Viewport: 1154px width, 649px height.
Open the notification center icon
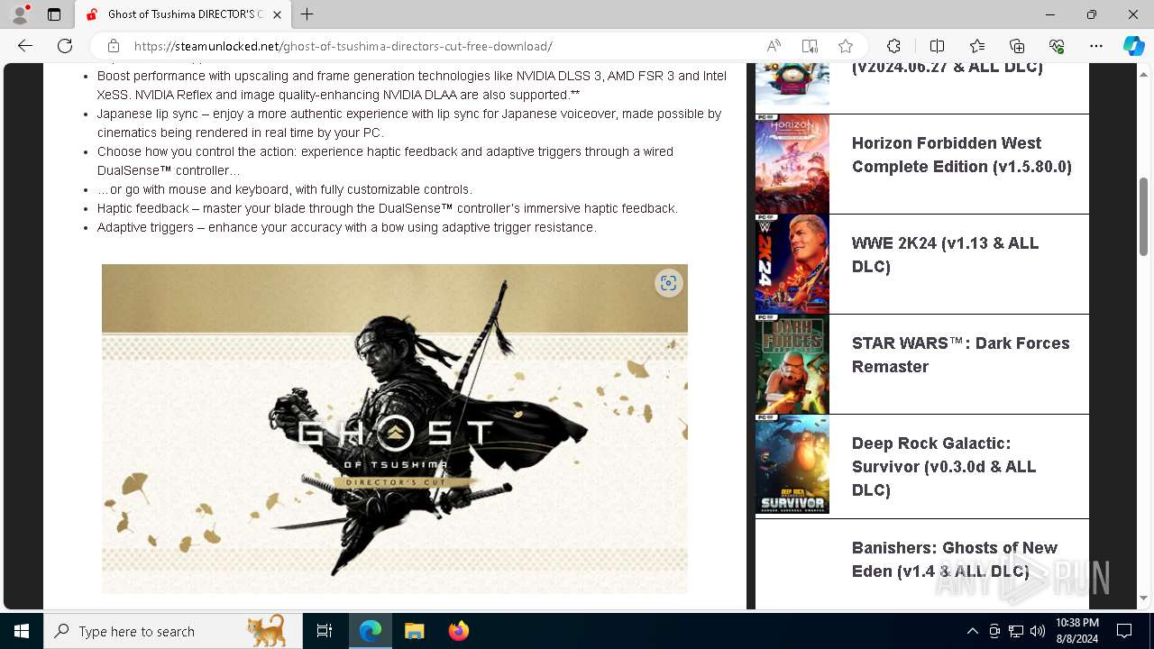[x=1124, y=631]
